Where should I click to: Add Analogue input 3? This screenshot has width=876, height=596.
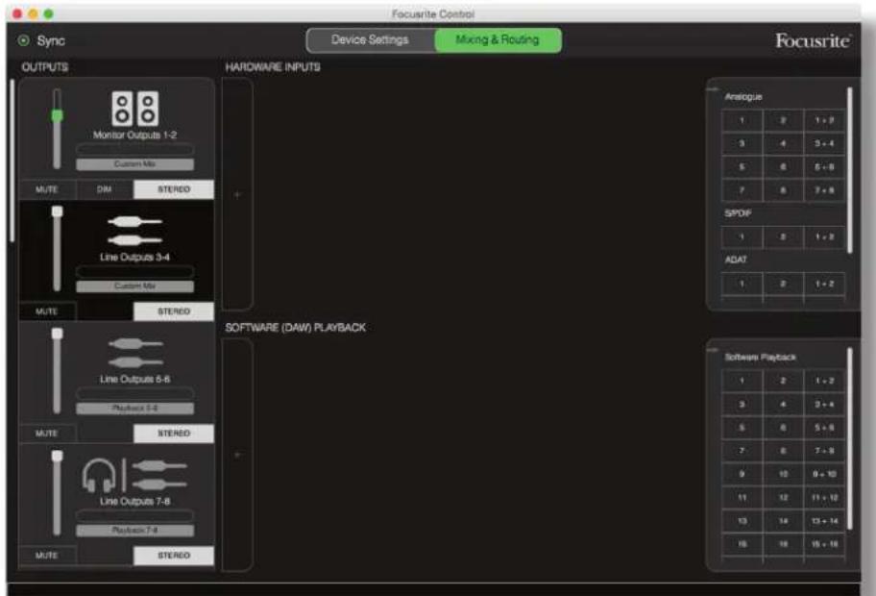pos(742,143)
